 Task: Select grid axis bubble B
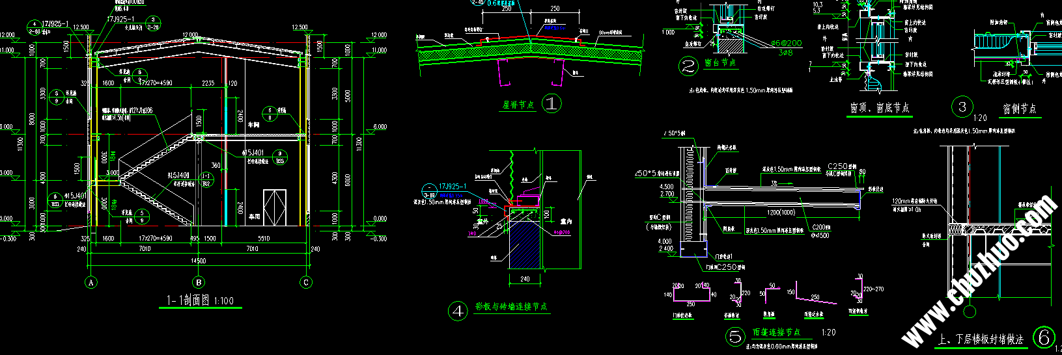(199, 282)
